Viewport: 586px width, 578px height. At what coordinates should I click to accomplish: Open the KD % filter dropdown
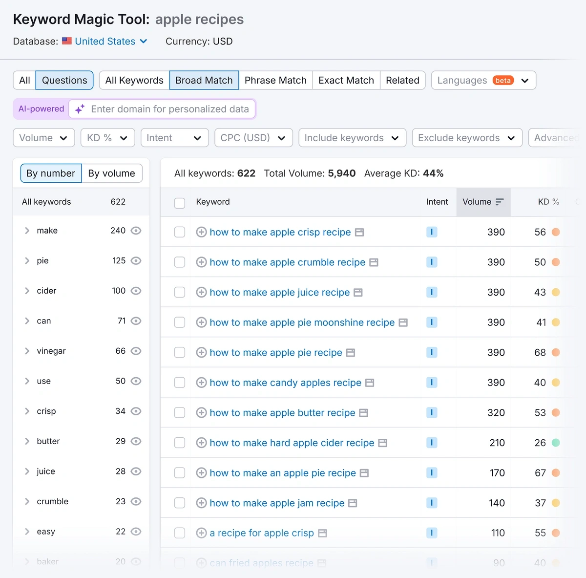(107, 138)
